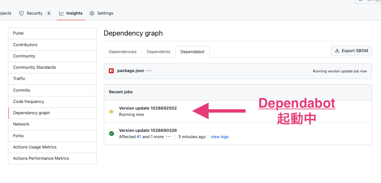The image size is (381, 183).
Task: Click the 3 minutes ago timestamp
Action: [192, 137]
